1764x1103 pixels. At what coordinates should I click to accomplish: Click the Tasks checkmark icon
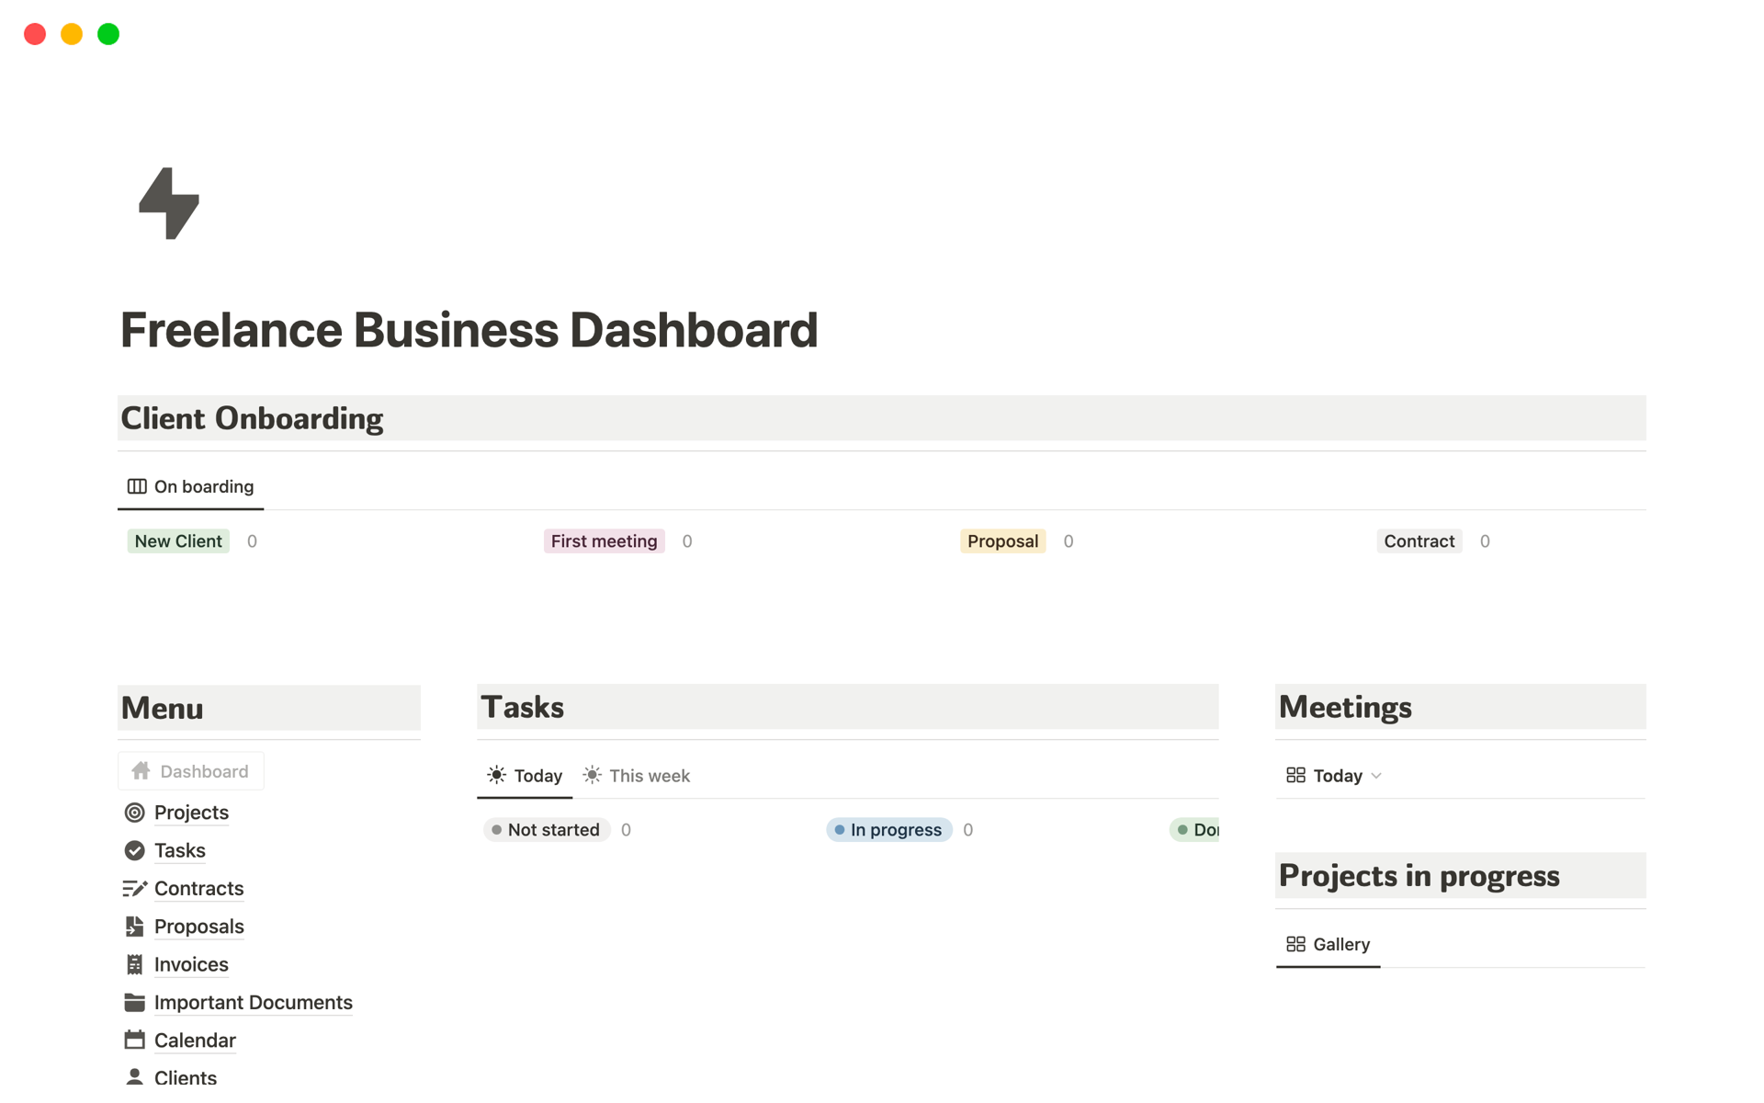[134, 850]
